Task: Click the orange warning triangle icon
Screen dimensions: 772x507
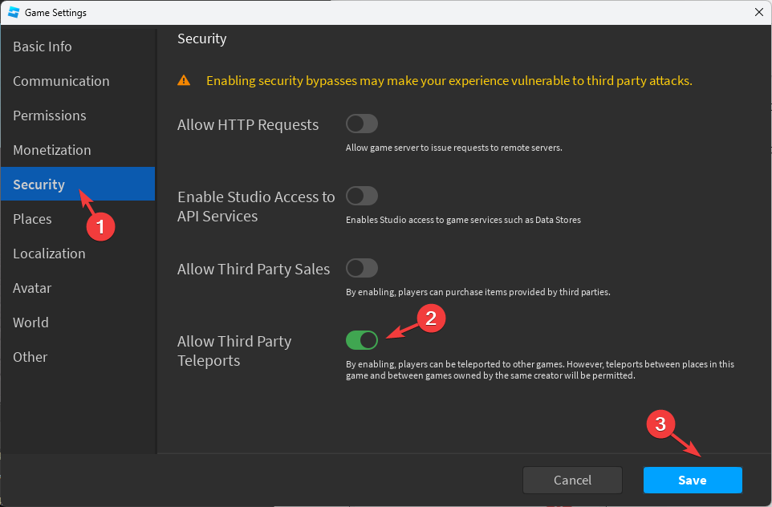Action: 185,80
